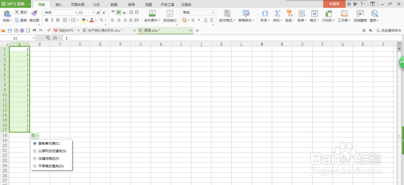Open the Rows and Columns (行和列) dropdown
The height and width of the screenshot is (185, 404).
328,20
